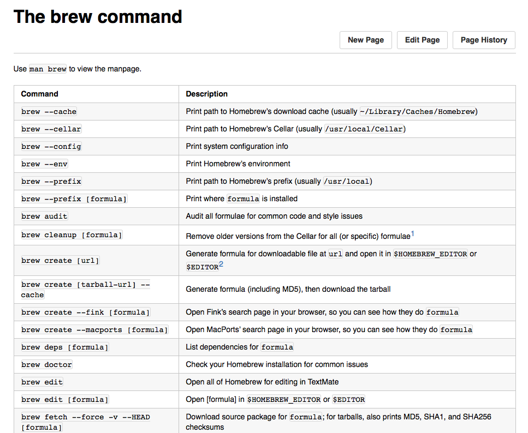528x433 pixels.
Task: Click the 'brew audit' command entry
Action: (x=44, y=216)
